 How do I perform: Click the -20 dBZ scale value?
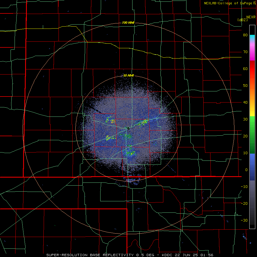pos(244,203)
